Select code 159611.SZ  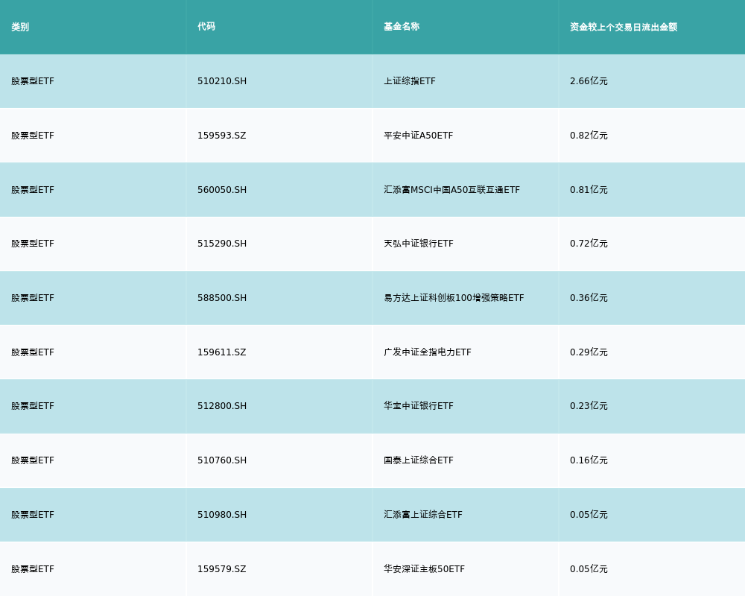(x=222, y=352)
